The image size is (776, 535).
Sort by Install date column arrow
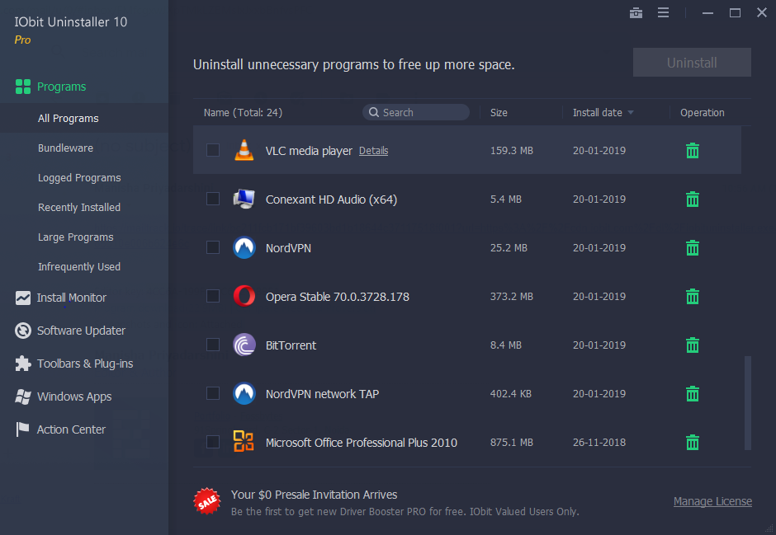pyautogui.click(x=631, y=113)
